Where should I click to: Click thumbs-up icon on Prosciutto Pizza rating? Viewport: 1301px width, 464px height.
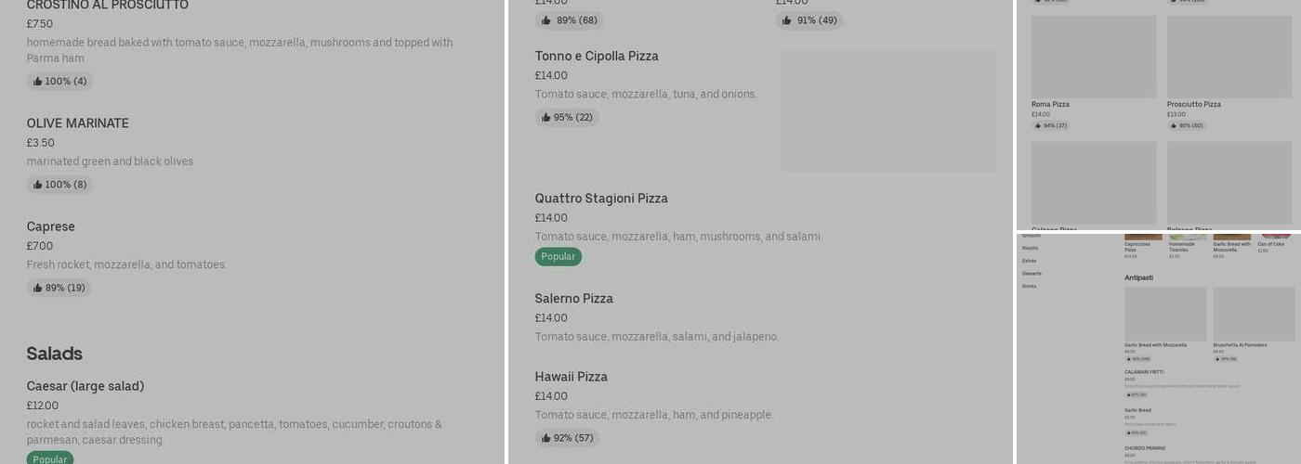tap(1175, 125)
